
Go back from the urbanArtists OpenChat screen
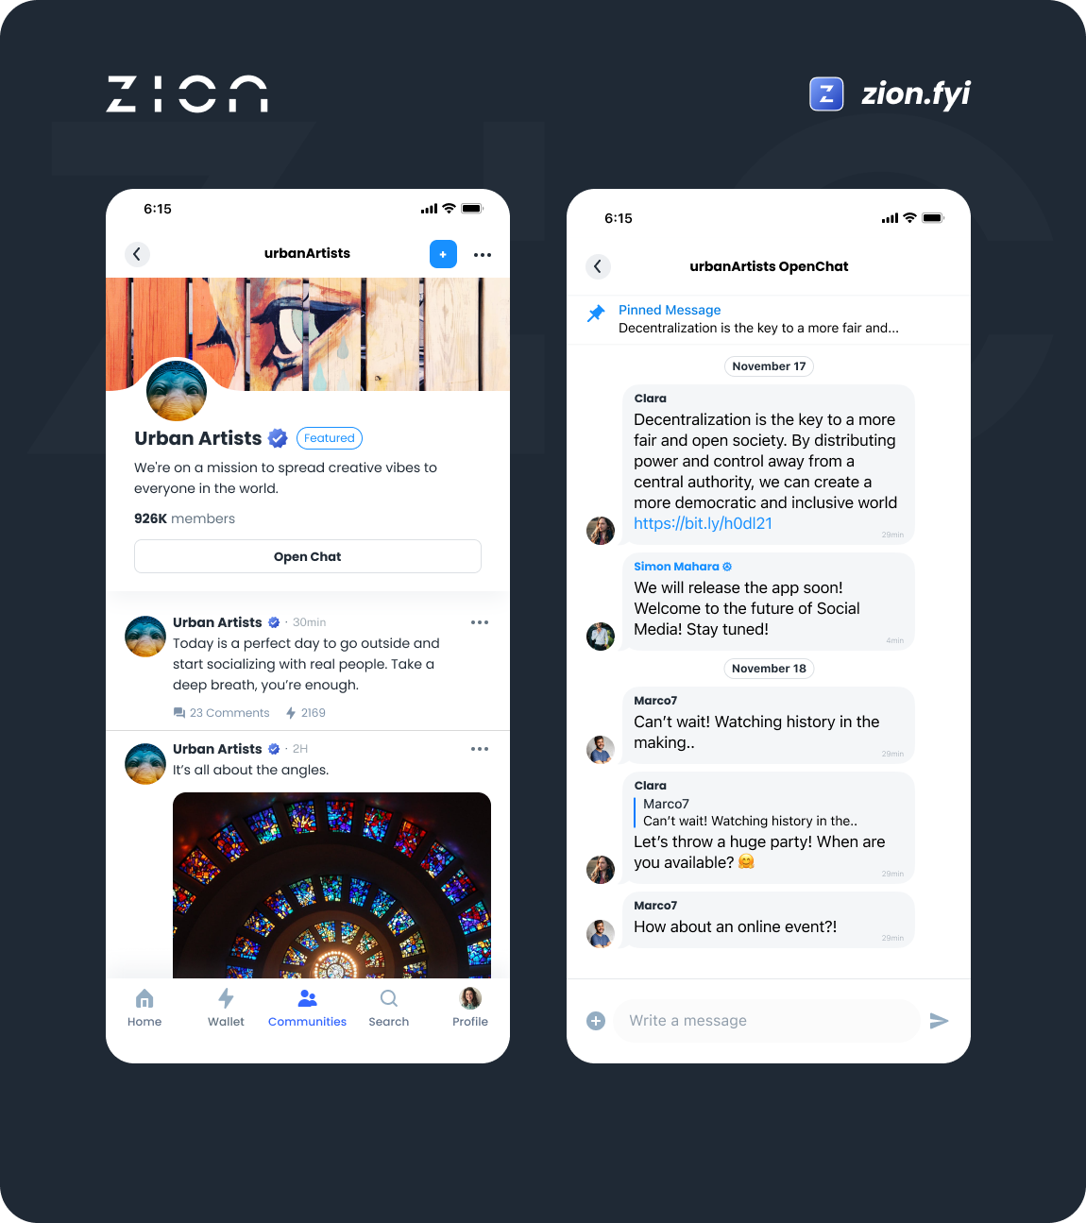pos(598,266)
